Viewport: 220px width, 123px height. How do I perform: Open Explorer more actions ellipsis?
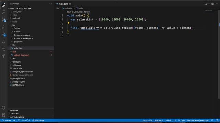click(51, 4)
